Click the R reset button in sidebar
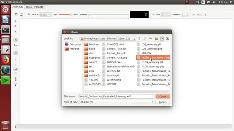Image resolution: width=234 pixels, height=131 pixels. click(x=15, y=65)
